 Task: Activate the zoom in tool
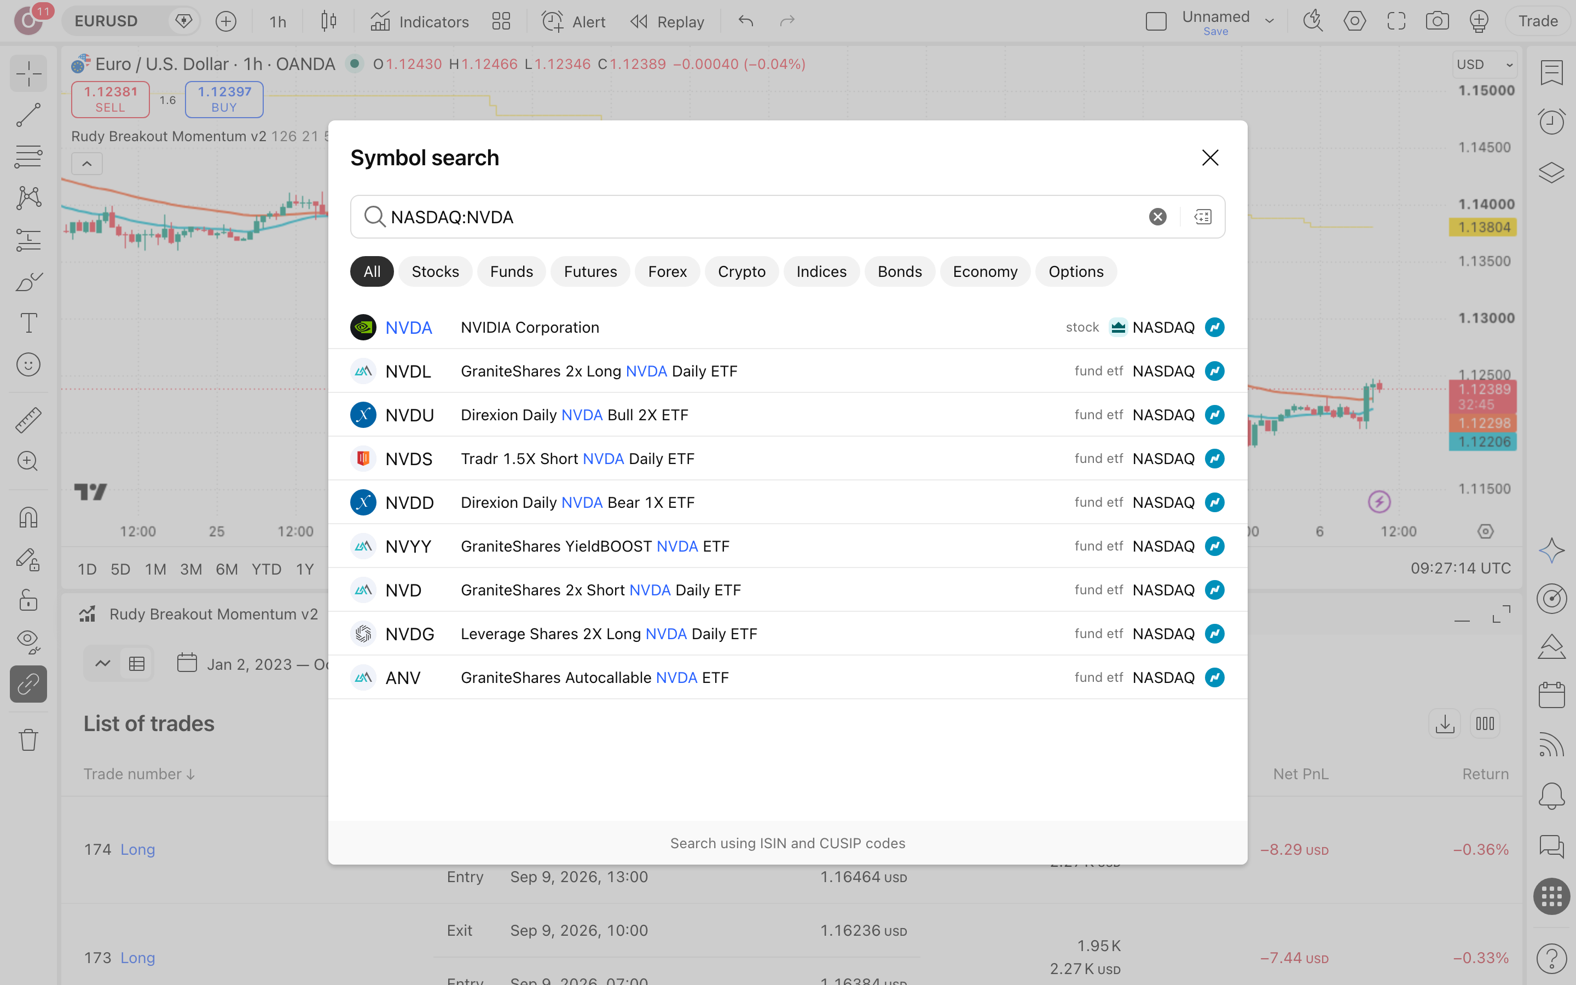click(x=28, y=461)
